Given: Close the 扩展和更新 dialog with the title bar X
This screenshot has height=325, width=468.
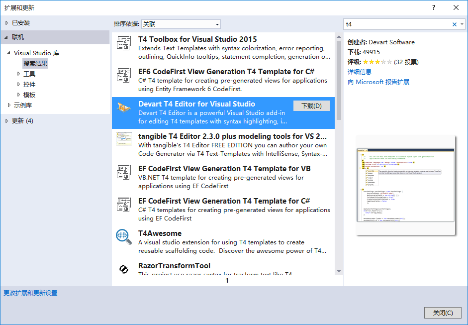Looking at the screenshot, I should pyautogui.click(x=456, y=7).
